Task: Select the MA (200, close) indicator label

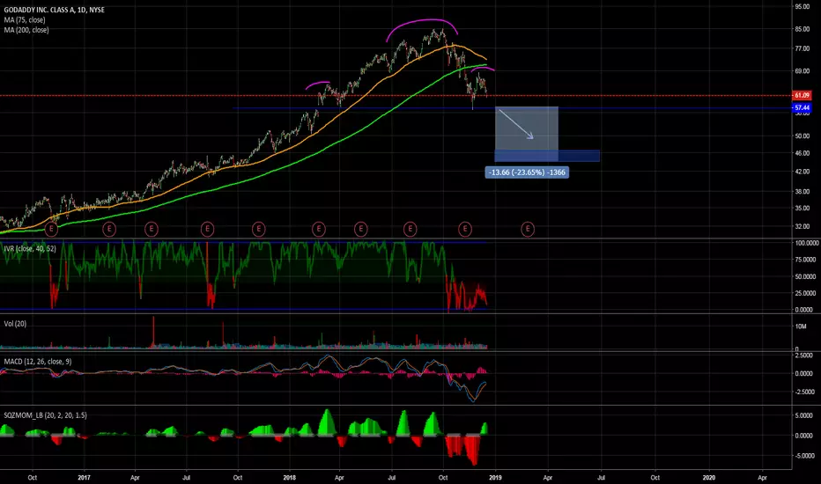Action: coord(26,30)
